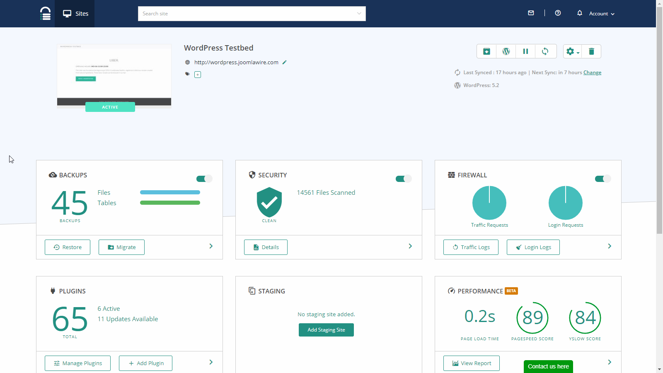This screenshot has height=373, width=663.
Task: Expand the Firewall panel chevron
Action: tap(610, 246)
